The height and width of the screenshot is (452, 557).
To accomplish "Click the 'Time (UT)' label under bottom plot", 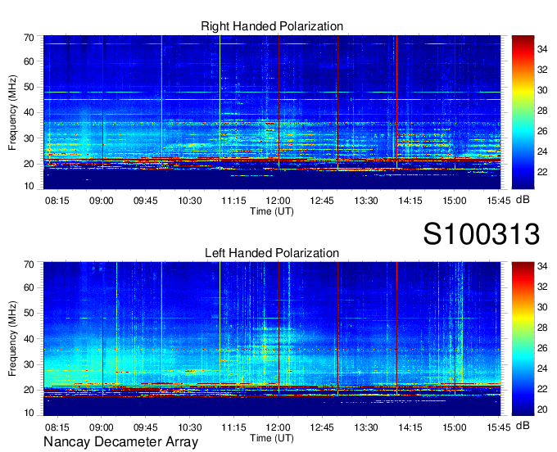I will [x=272, y=438].
